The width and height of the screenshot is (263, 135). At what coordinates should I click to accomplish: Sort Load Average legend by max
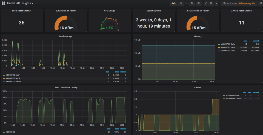point(117,72)
